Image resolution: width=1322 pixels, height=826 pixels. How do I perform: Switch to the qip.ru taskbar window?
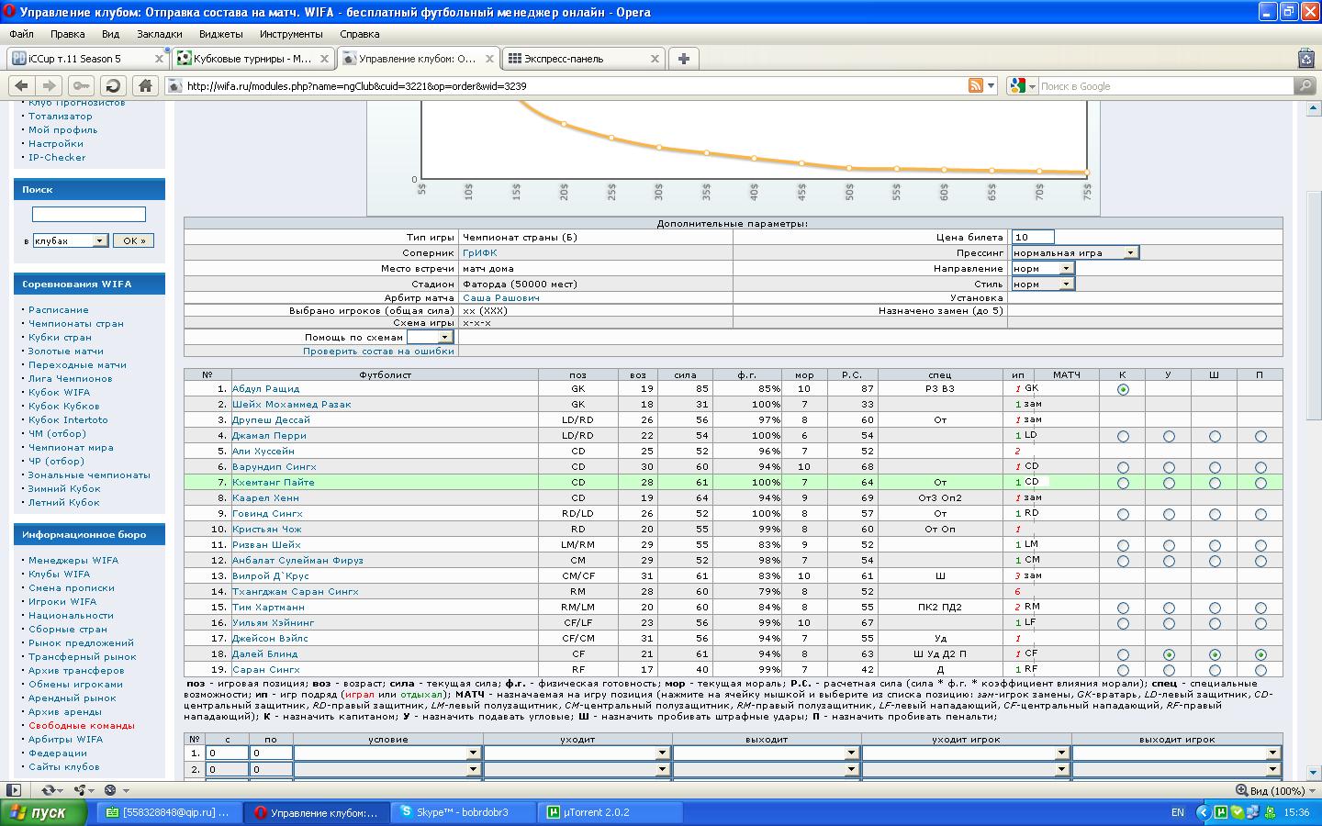[x=170, y=812]
